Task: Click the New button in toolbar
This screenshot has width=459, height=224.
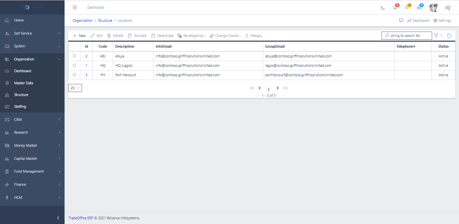Action: tap(79, 36)
